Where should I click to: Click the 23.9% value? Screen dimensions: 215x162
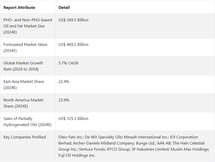(x=64, y=100)
